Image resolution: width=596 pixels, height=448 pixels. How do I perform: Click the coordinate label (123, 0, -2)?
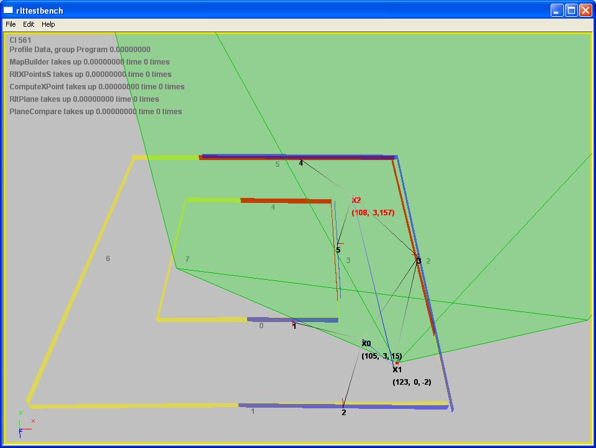pyautogui.click(x=412, y=382)
